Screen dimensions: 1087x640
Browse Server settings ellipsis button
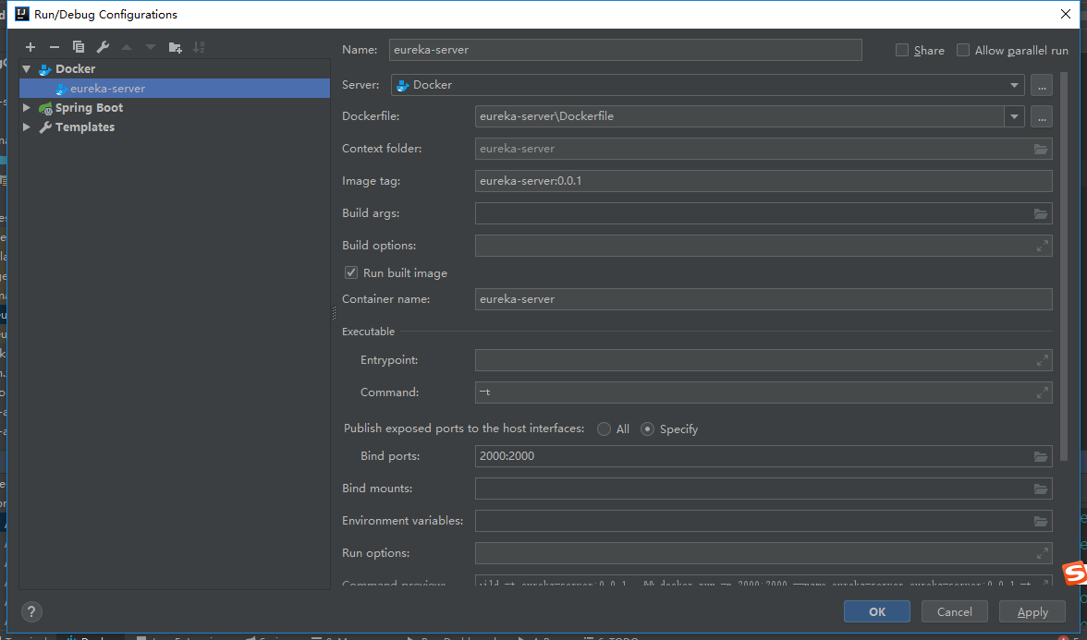coord(1041,85)
